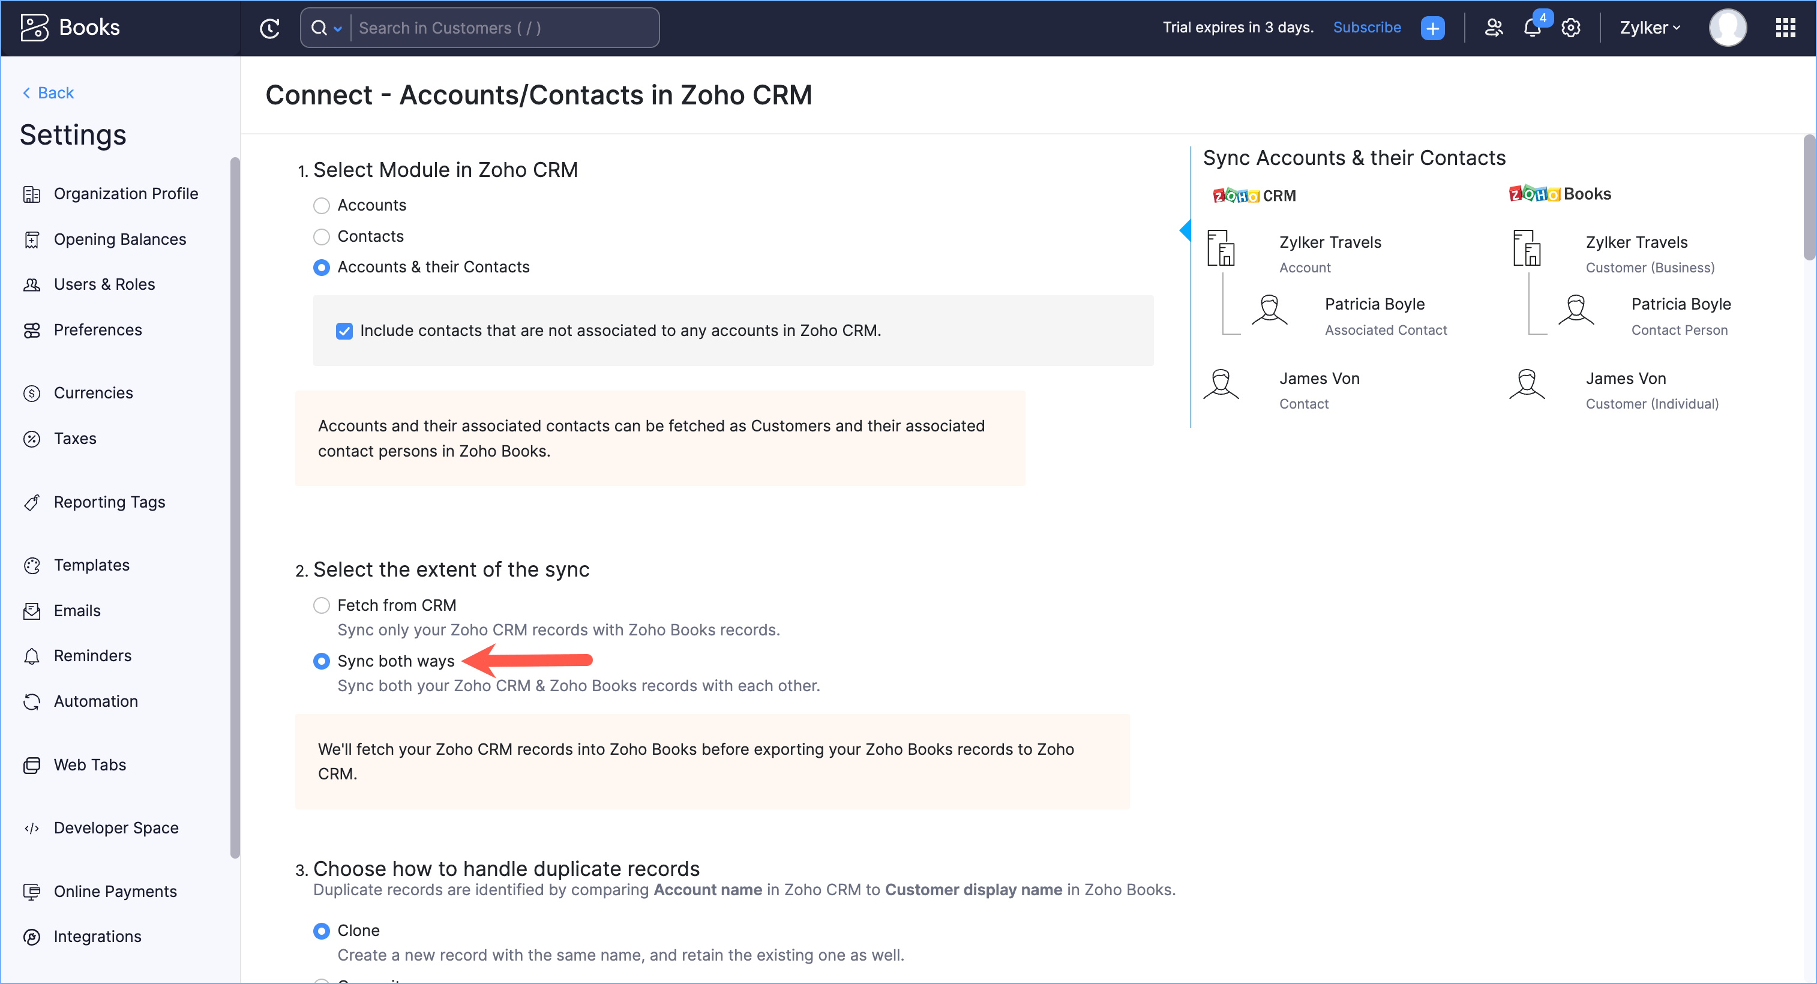
Task: Open the notifications bell icon
Action: tap(1531, 28)
